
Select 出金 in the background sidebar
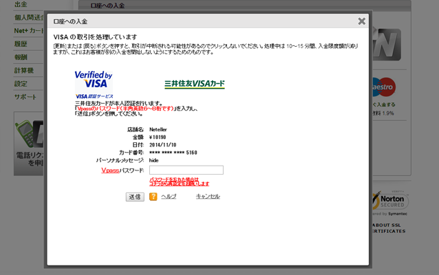(x=21, y=4)
